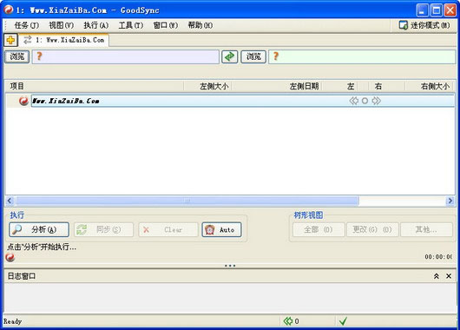
Task: Switch to 迷你模式 mini mode
Action: pos(424,25)
